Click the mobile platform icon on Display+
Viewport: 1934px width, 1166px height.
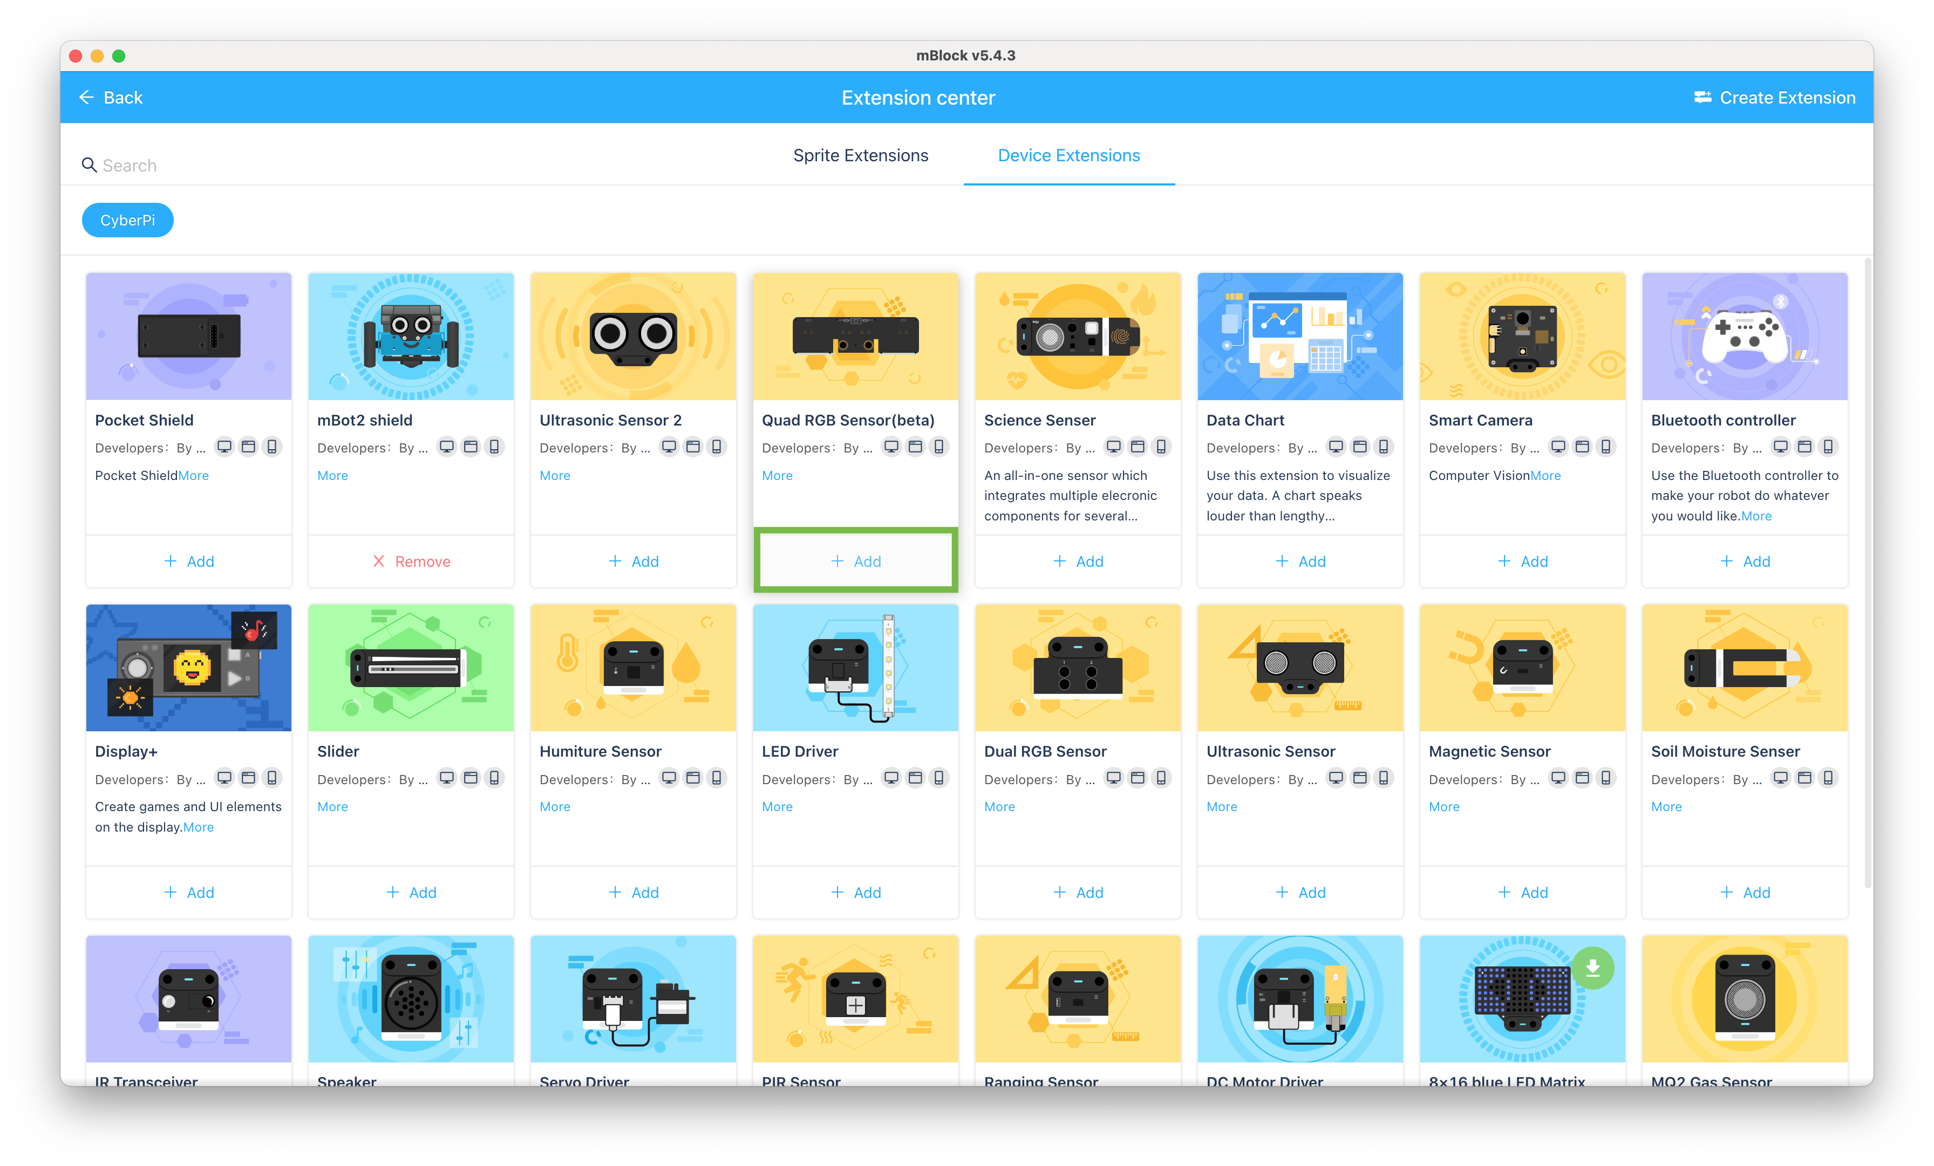click(271, 778)
